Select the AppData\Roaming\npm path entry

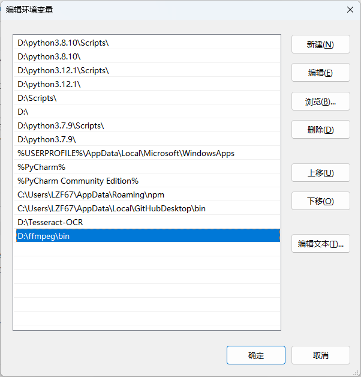click(147, 195)
